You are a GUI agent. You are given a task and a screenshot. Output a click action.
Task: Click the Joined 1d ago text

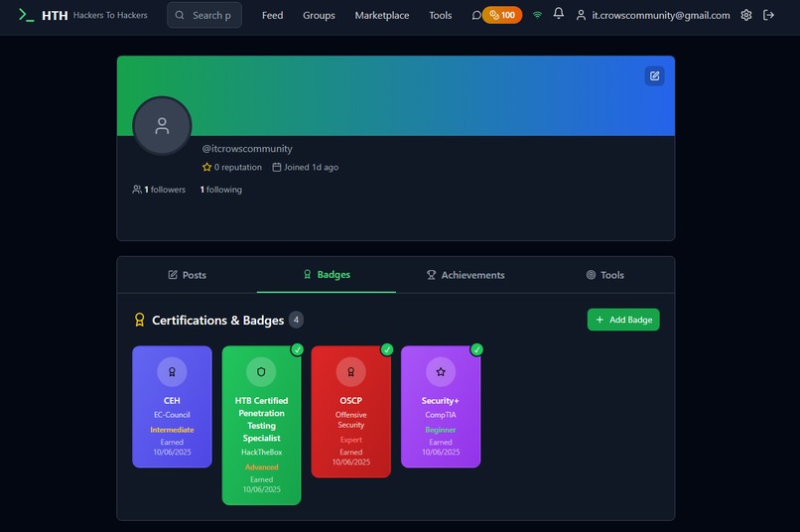pos(312,168)
